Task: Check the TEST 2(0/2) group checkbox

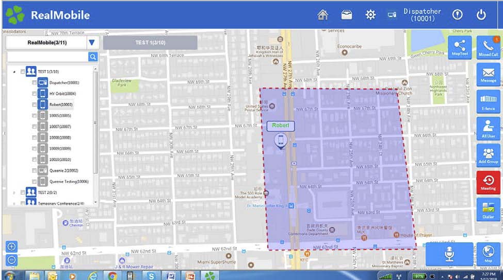Action: pos(23,192)
